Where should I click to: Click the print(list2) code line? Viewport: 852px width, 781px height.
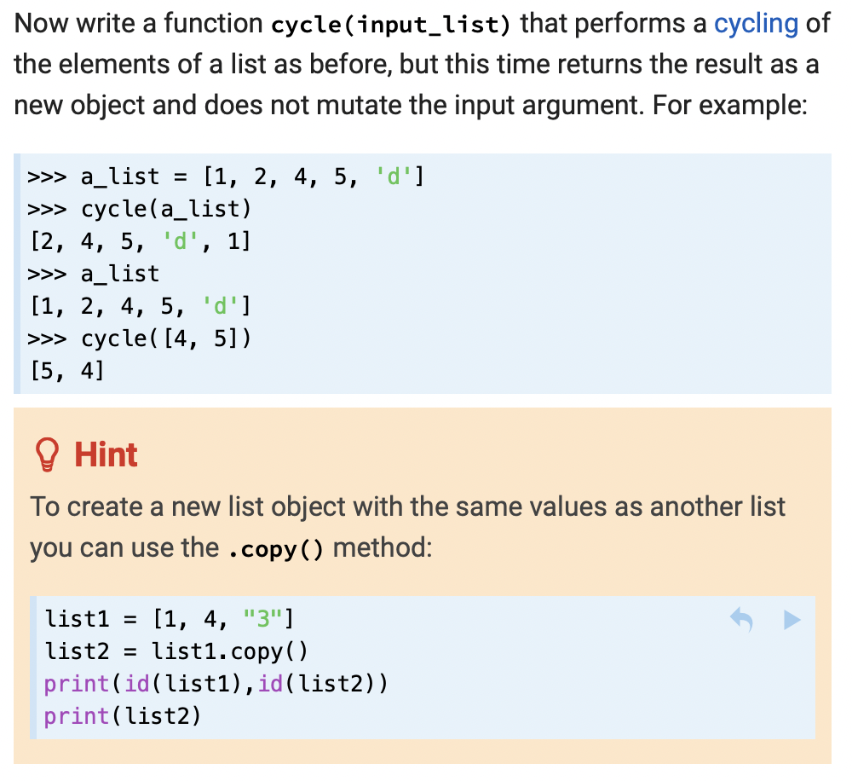point(123,716)
